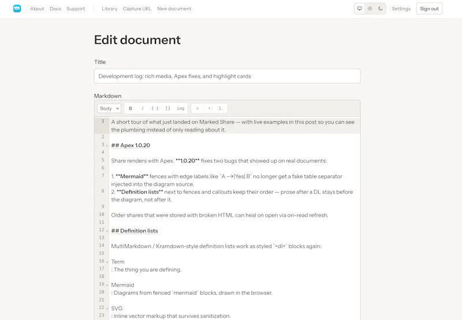462x320 pixels.
Task: Open the Marked Share logo home link
Action: pyautogui.click(x=17, y=9)
